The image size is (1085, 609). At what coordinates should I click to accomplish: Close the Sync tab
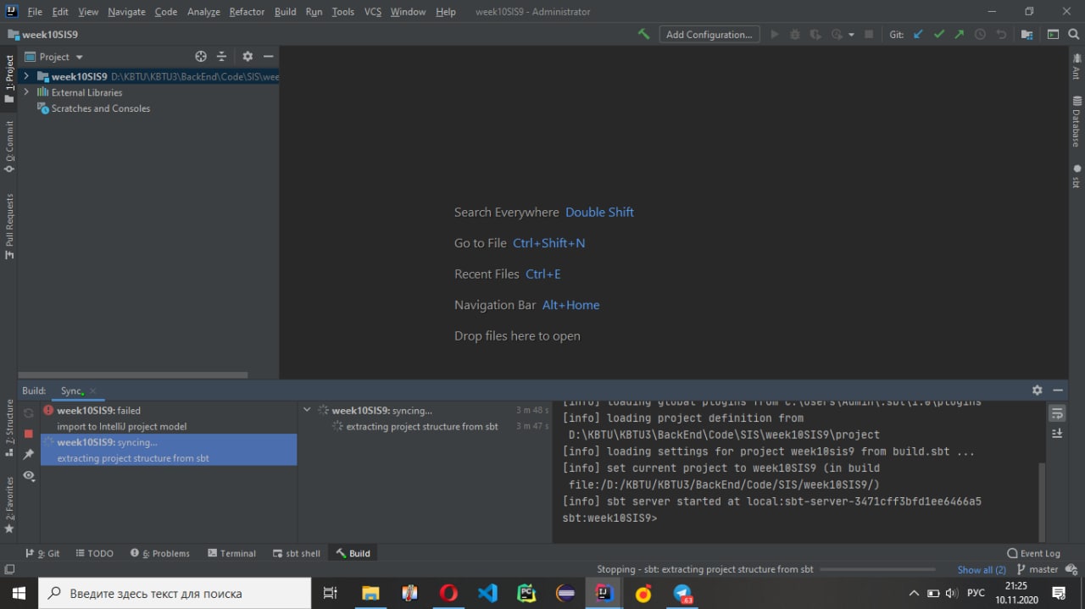pyautogui.click(x=93, y=390)
